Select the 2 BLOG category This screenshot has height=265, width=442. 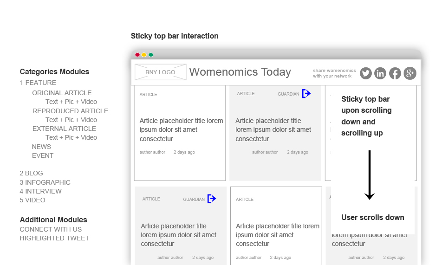32,173
